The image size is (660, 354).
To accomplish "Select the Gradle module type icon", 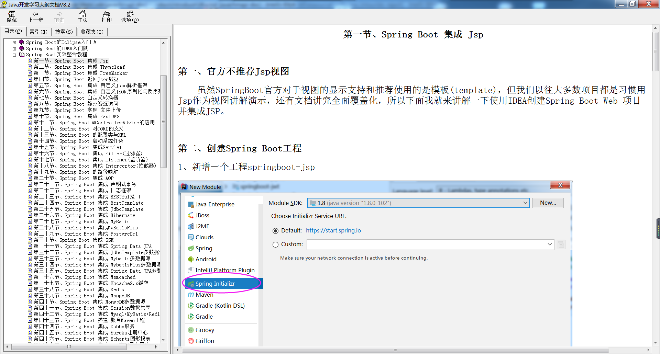I will coord(191,317).
